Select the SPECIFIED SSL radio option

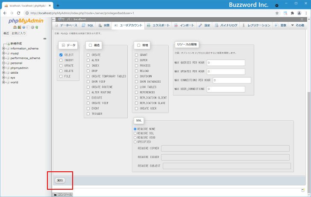[135, 142]
